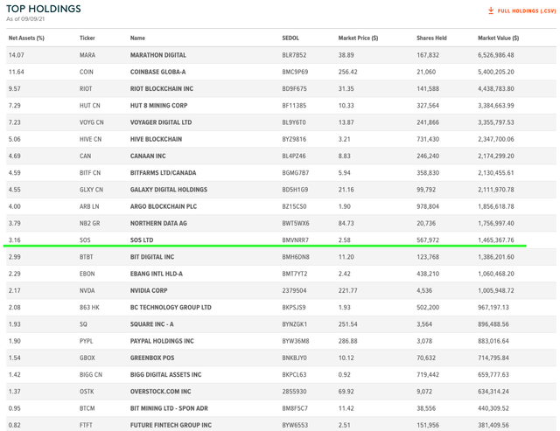The height and width of the screenshot is (431, 560).
Task: Click the 863 HK ticker cell
Action: coord(89,307)
